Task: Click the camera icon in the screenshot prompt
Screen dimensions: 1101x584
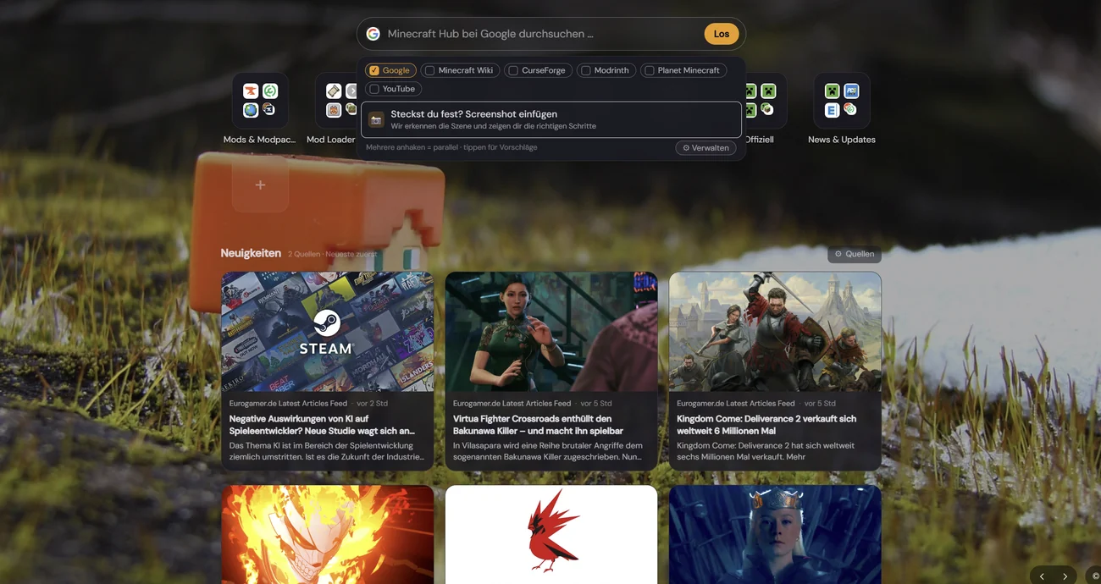Action: pos(376,120)
